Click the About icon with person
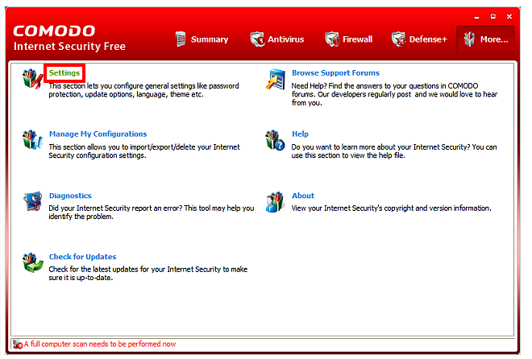The width and height of the screenshot is (532, 359). click(275, 202)
